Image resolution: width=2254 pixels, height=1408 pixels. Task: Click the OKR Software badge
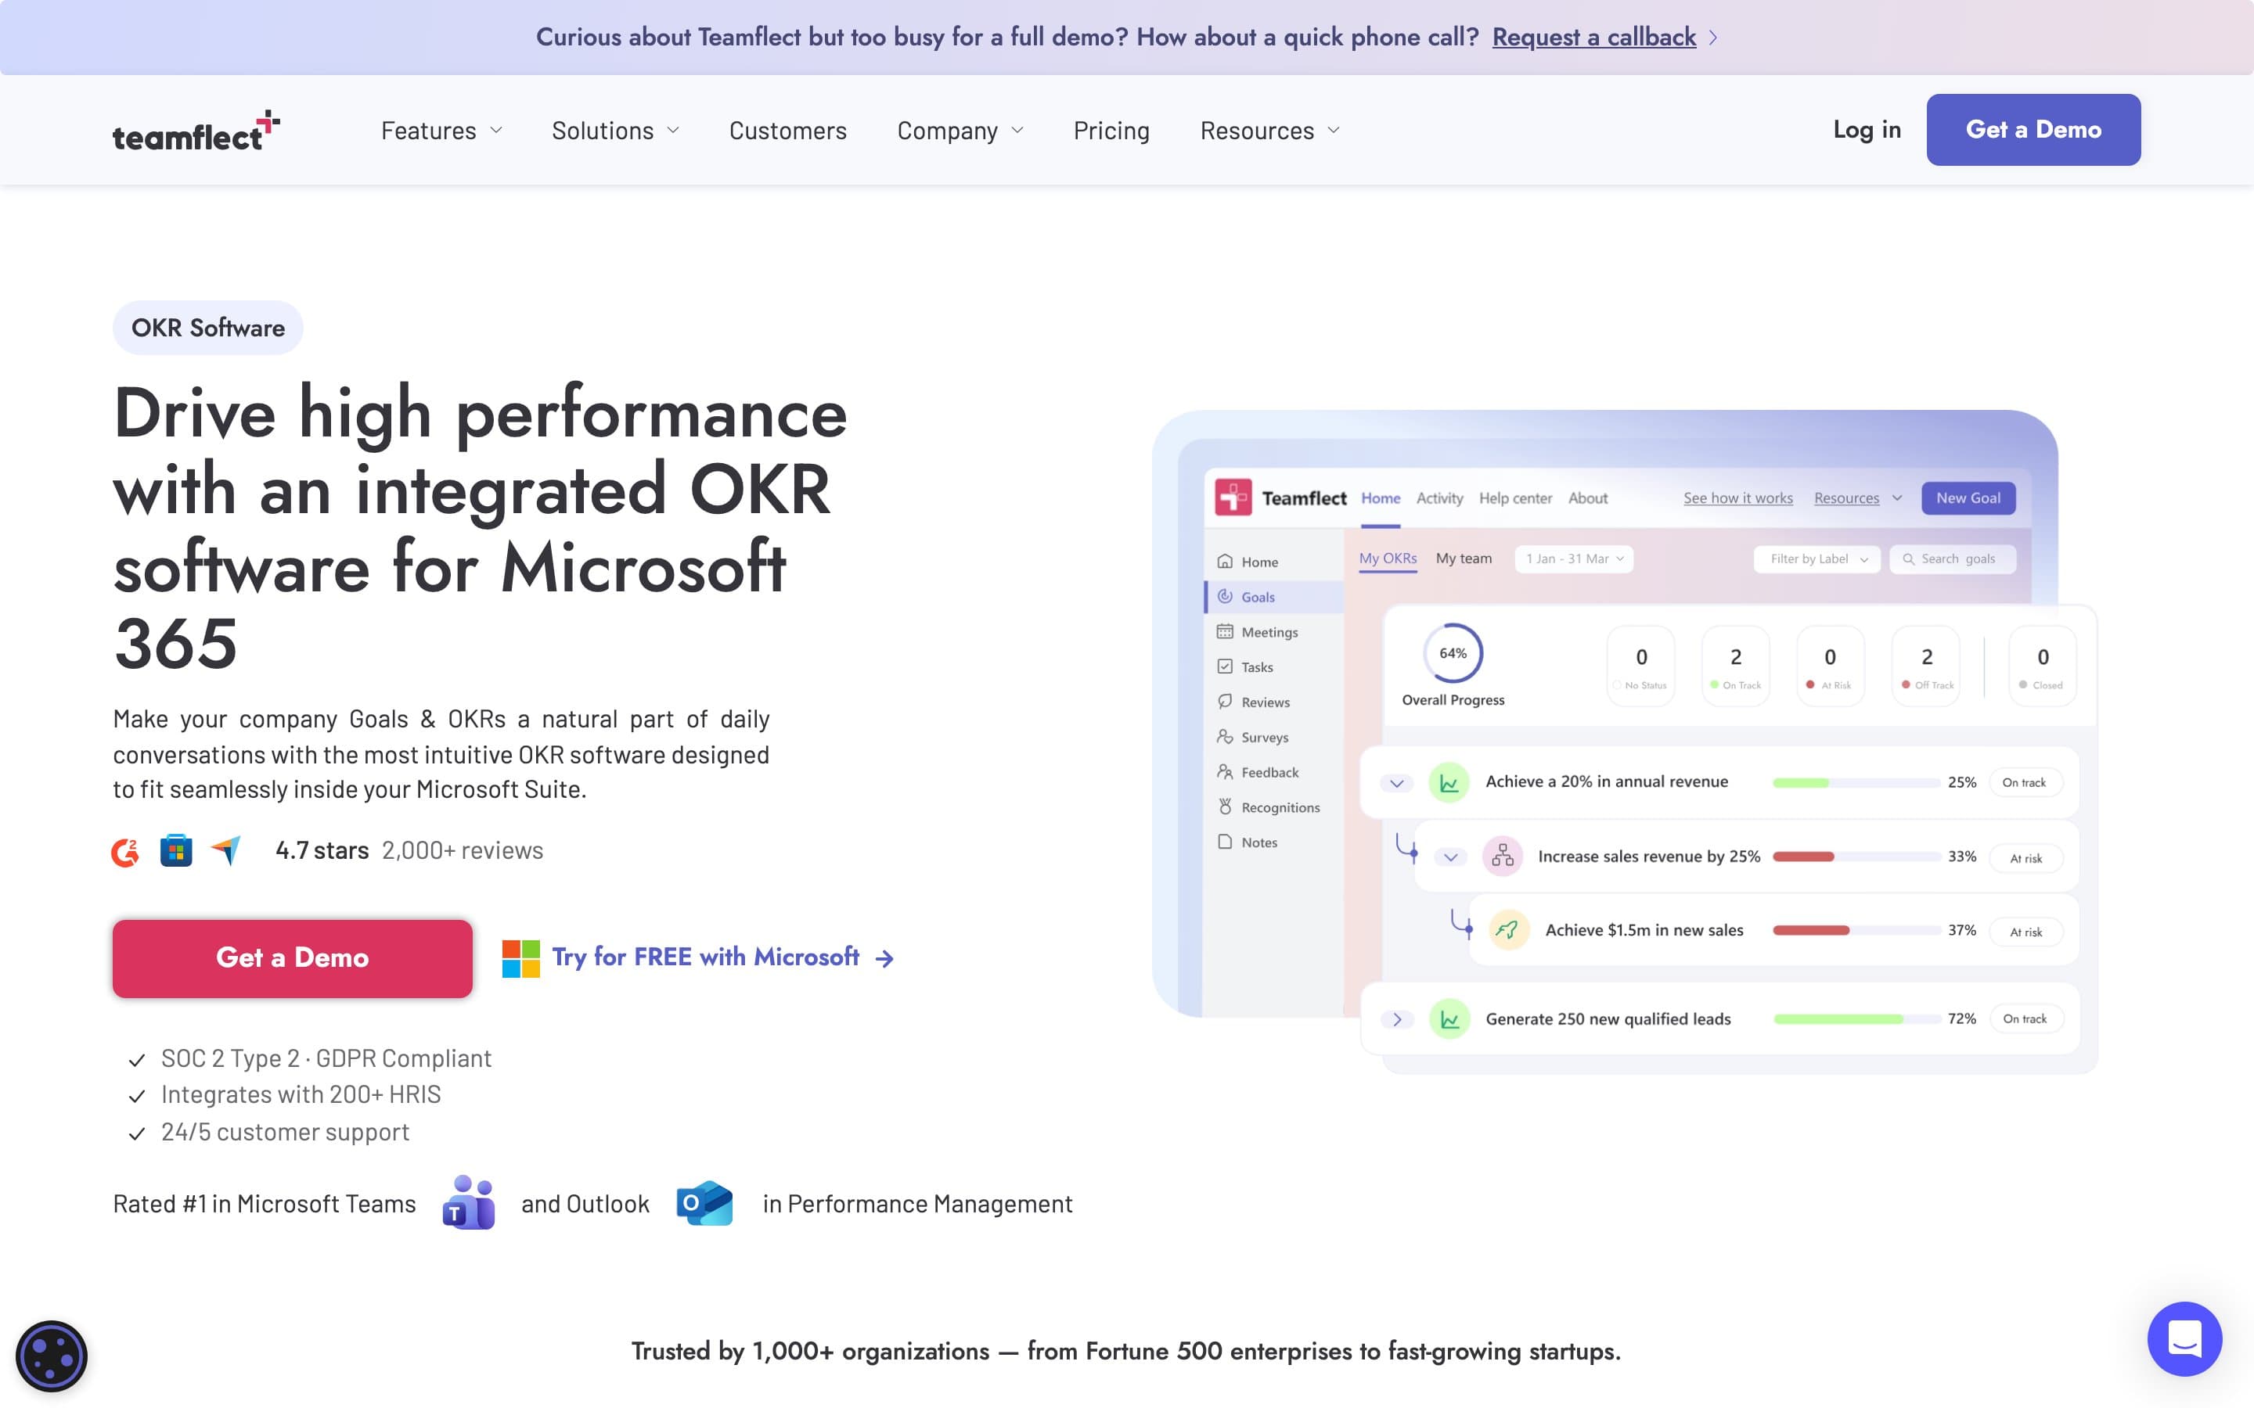click(207, 328)
